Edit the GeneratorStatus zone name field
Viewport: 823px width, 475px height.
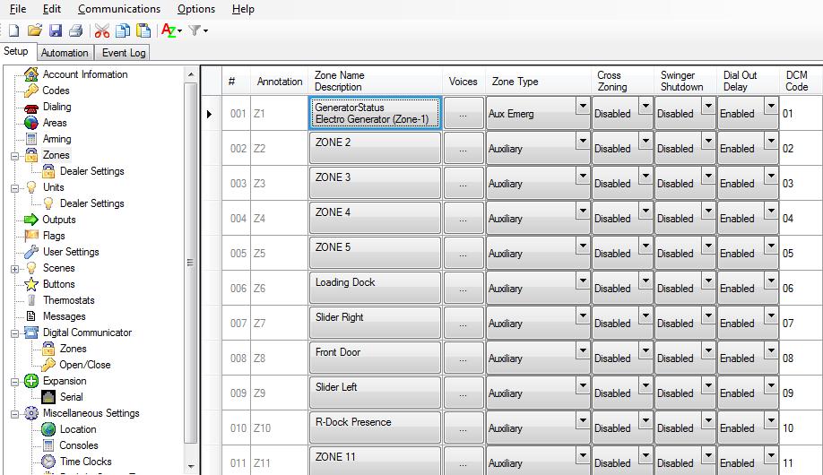point(375,113)
